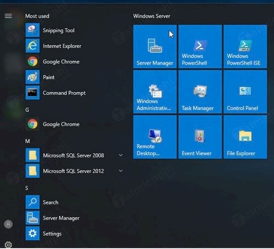Open Server Manager in the app list
Screen dimensions: 274x249
click(75, 218)
